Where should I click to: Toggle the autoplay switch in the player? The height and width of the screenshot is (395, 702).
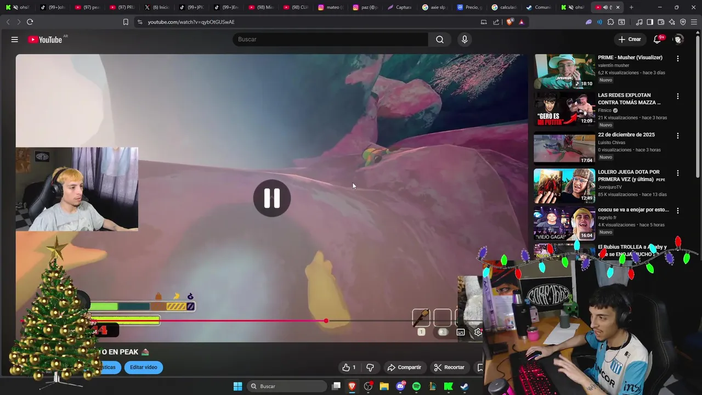click(x=443, y=332)
